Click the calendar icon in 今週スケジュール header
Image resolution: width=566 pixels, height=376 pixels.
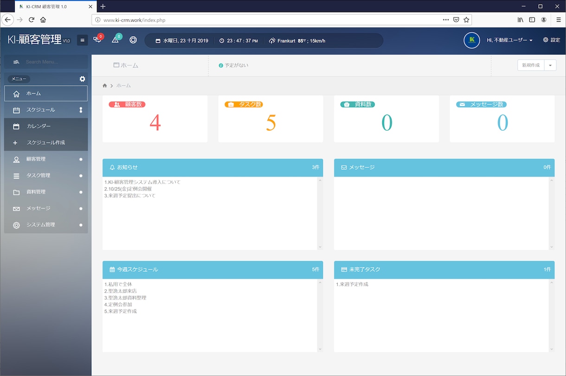112,269
